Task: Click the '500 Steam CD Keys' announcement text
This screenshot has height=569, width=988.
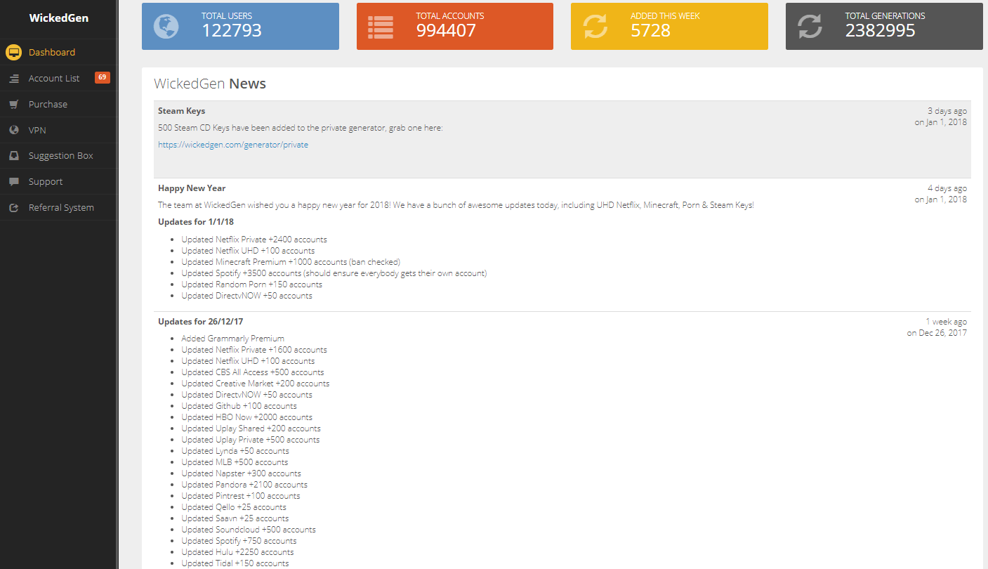Action: (301, 128)
